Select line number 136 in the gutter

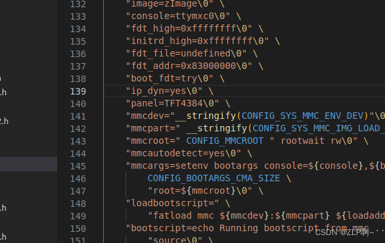point(78,54)
